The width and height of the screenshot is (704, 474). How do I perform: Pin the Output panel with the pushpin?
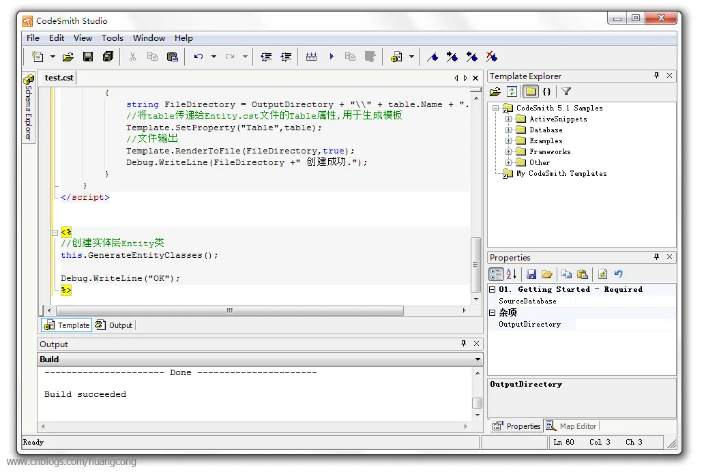pyautogui.click(x=464, y=344)
